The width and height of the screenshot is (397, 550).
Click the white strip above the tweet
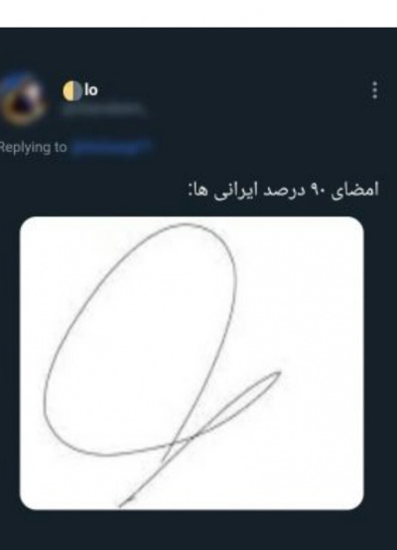[x=198, y=13]
